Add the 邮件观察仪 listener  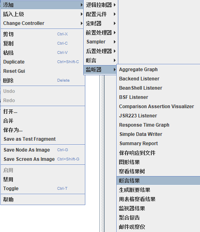tap(159, 227)
